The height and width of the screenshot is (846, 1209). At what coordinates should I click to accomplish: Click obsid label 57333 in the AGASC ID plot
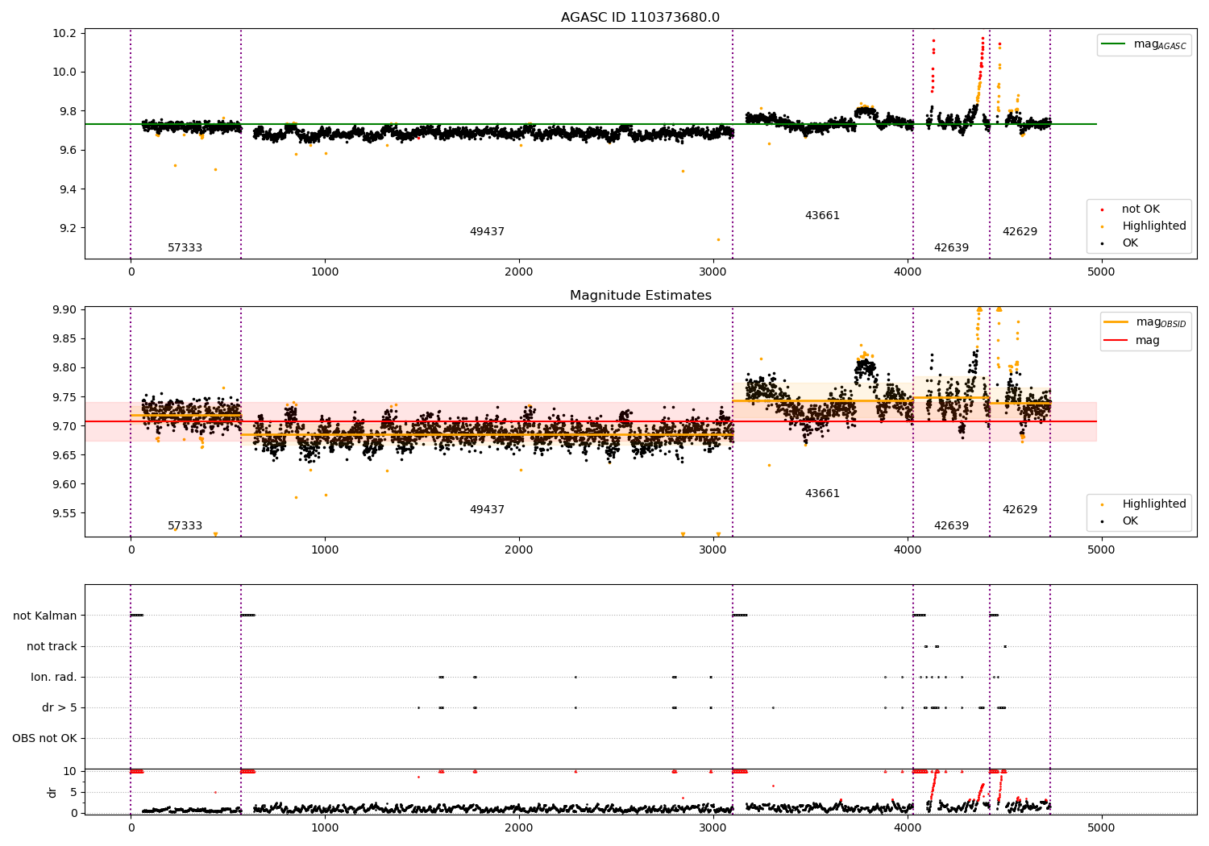click(x=185, y=248)
